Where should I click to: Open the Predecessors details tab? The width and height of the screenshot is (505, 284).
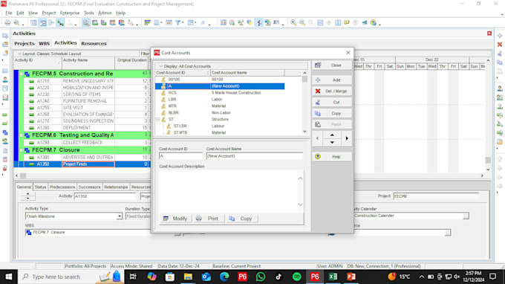pyautogui.click(x=62, y=187)
